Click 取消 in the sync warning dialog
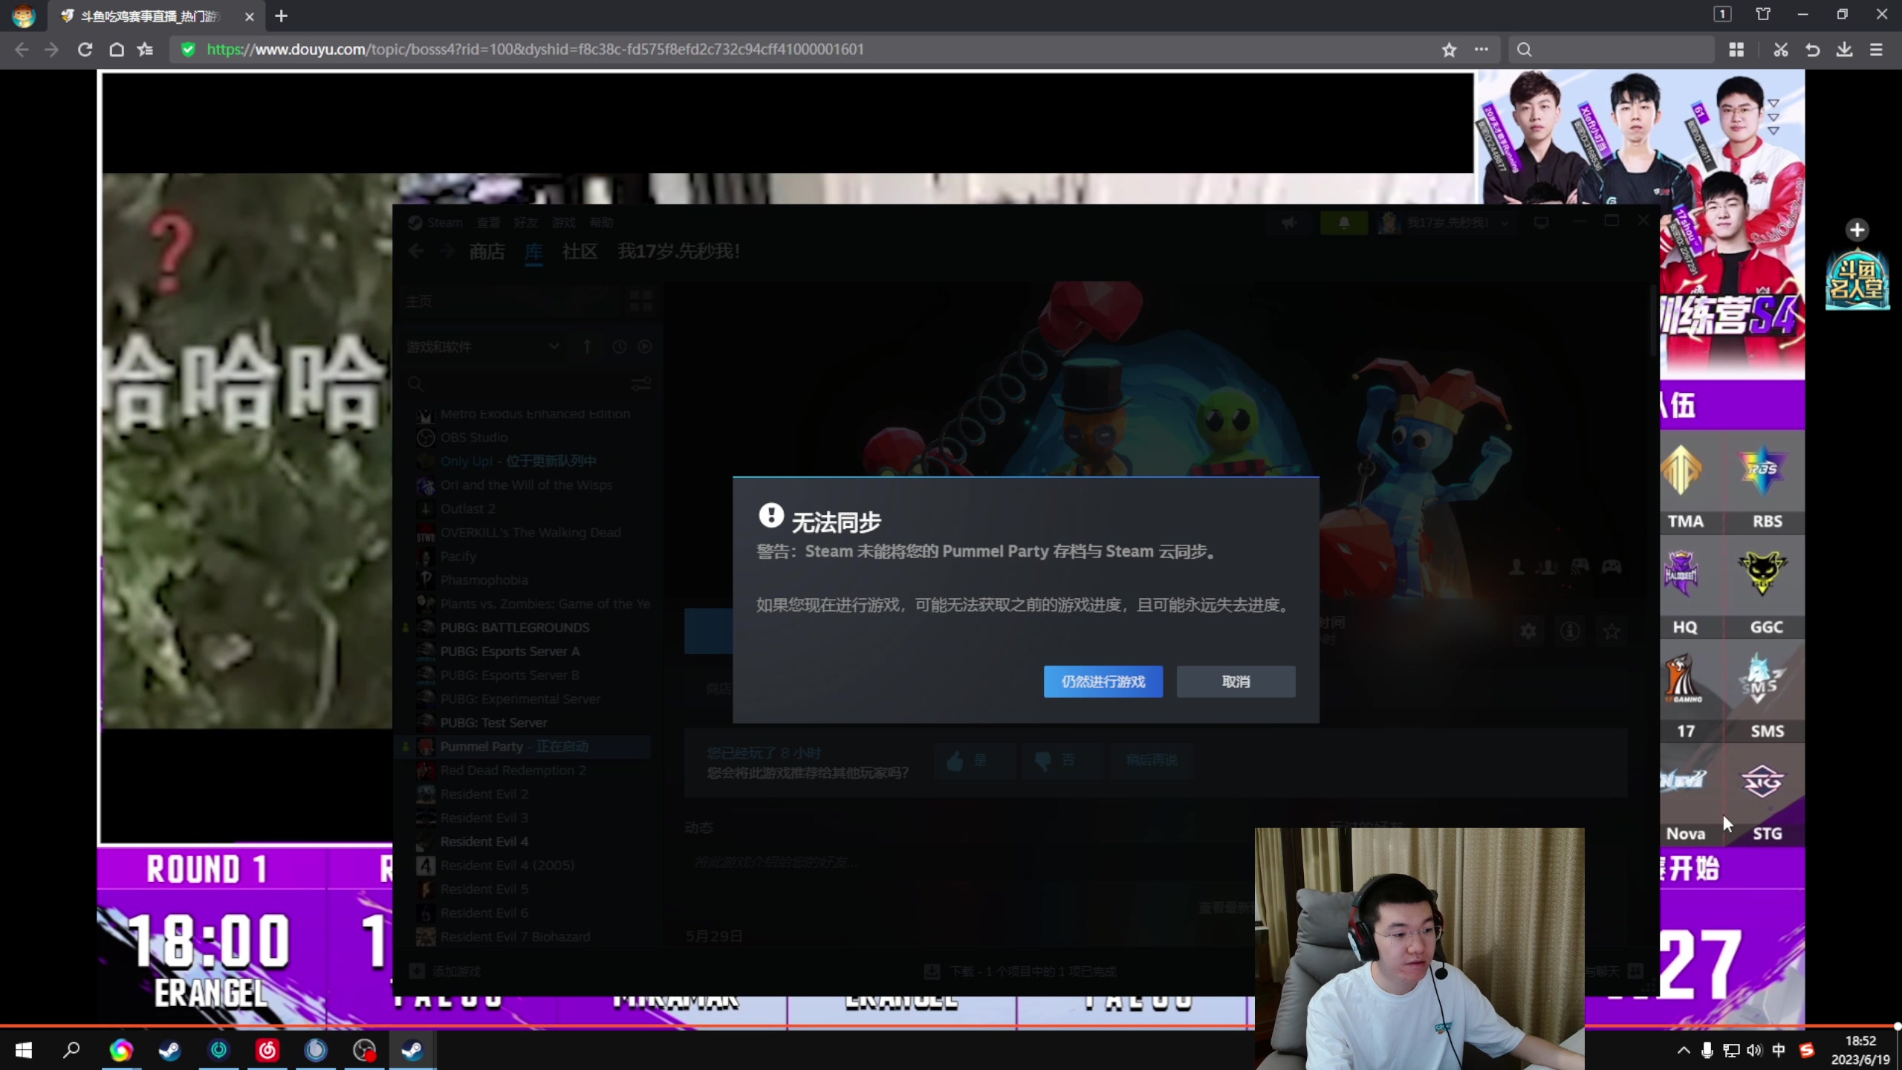 [x=1236, y=681]
